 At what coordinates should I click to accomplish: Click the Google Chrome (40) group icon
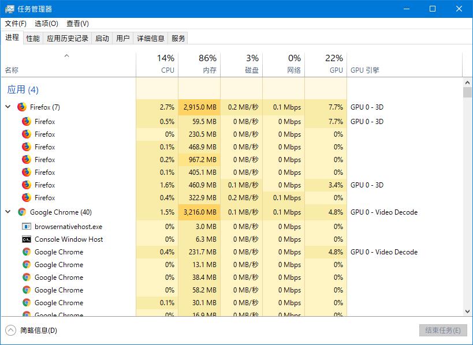click(22, 212)
